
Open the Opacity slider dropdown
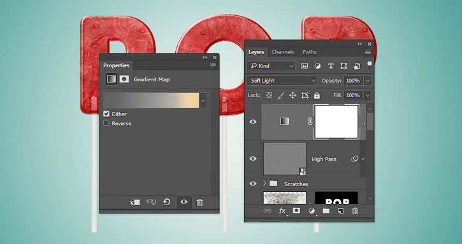coord(368,81)
